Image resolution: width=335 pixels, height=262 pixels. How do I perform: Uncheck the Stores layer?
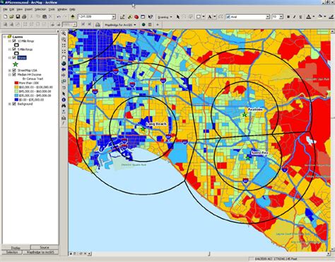pos(14,57)
